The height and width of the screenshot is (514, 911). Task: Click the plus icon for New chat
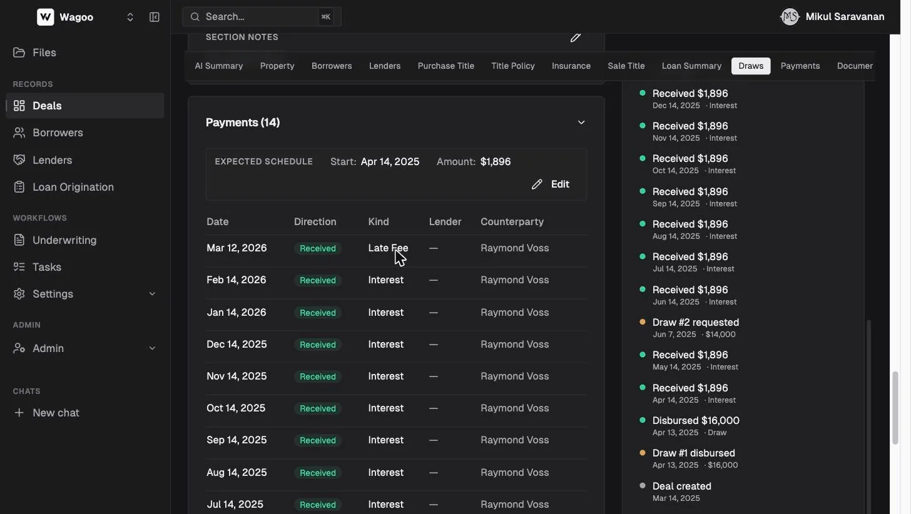point(19,413)
